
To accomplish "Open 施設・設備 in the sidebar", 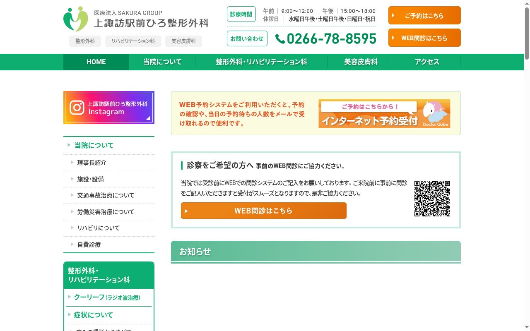I will coord(109,179).
